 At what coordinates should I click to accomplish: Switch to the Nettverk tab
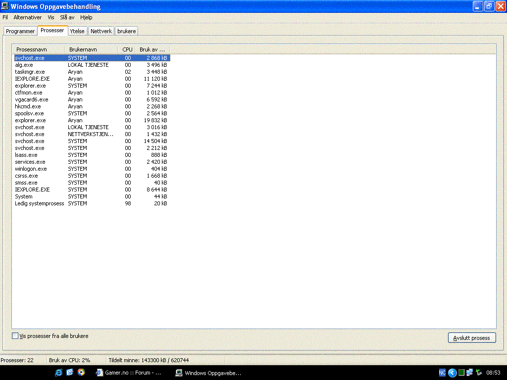[x=101, y=31]
